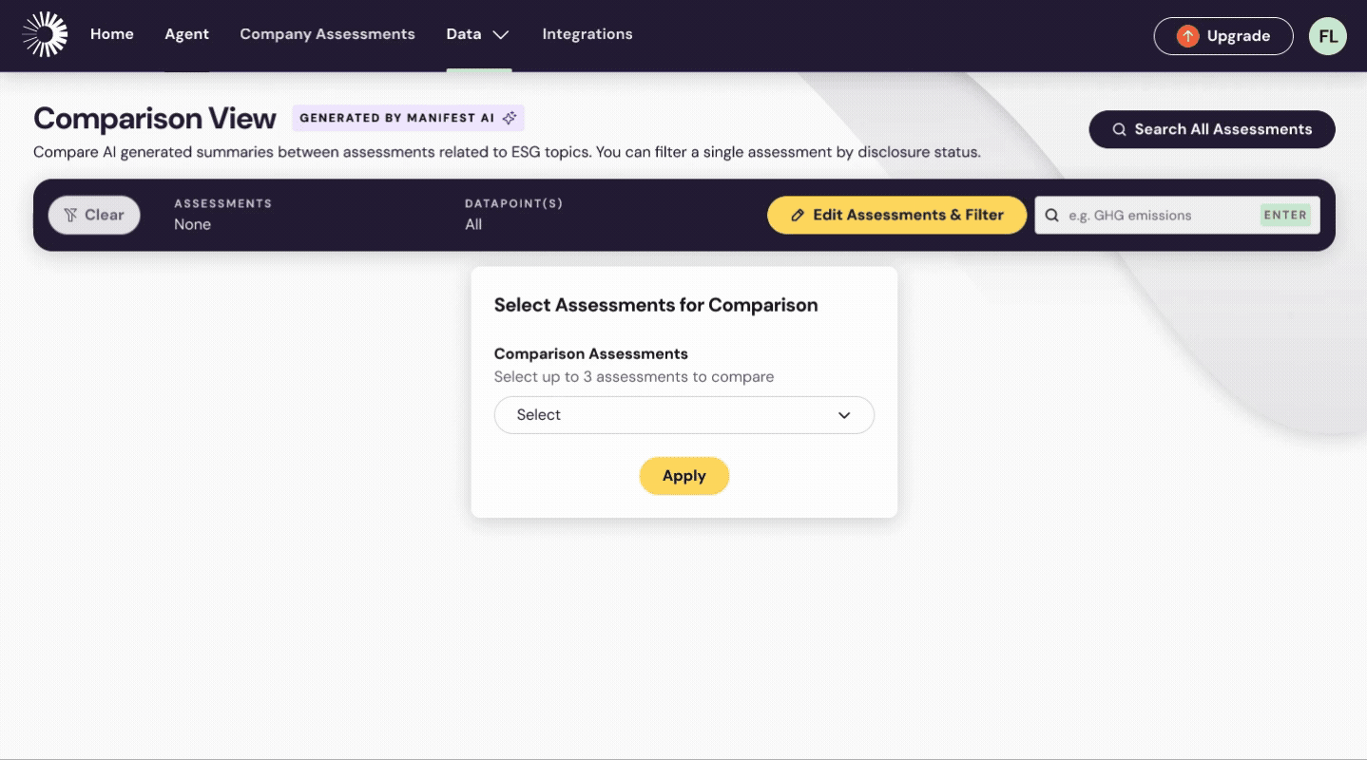
Task: Switch to the Integrations page
Action: click(587, 34)
